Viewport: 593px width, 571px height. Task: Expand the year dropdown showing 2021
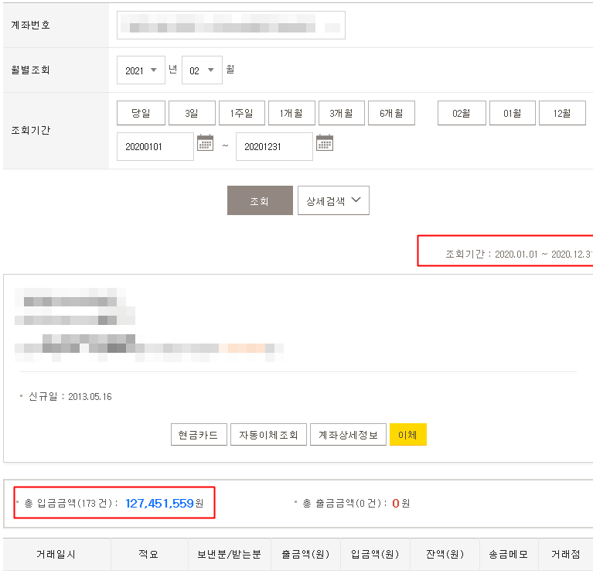tap(141, 70)
